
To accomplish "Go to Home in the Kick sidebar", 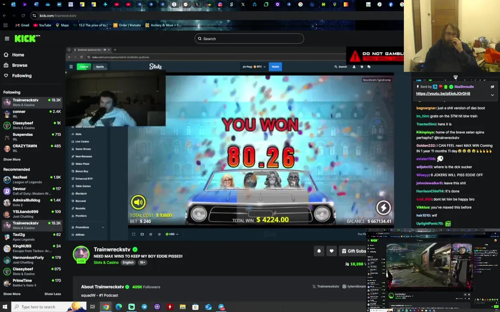I will coord(18,55).
